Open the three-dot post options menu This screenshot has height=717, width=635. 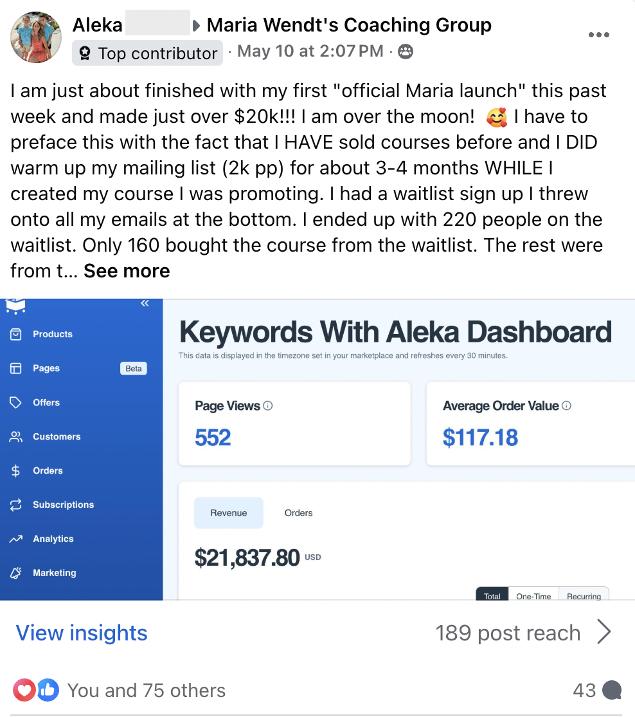598,35
